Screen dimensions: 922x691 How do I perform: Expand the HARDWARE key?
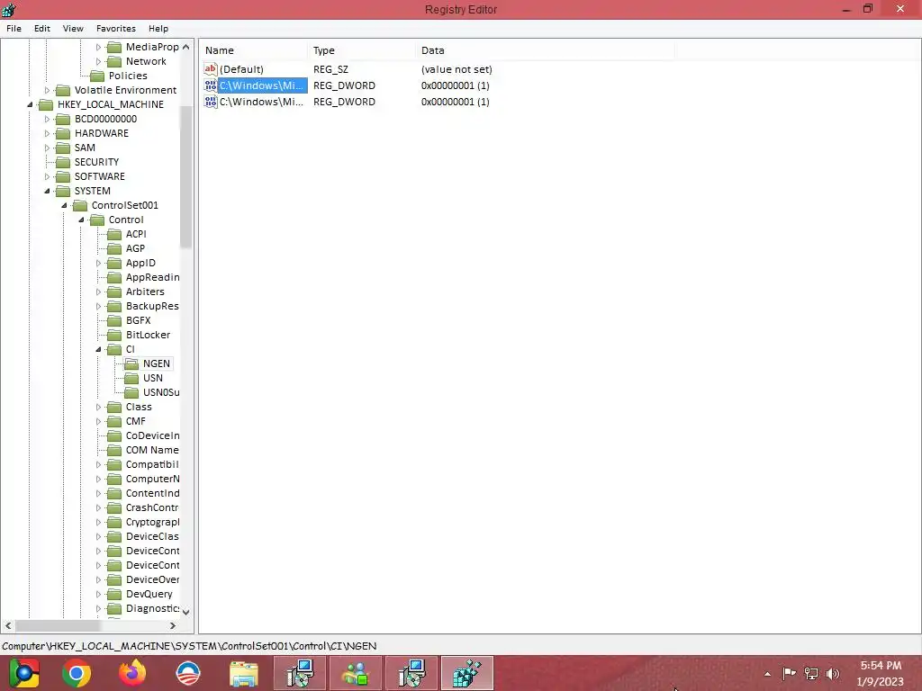(47, 133)
